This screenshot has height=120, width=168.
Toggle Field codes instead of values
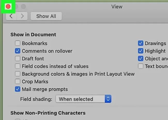coord(18,66)
